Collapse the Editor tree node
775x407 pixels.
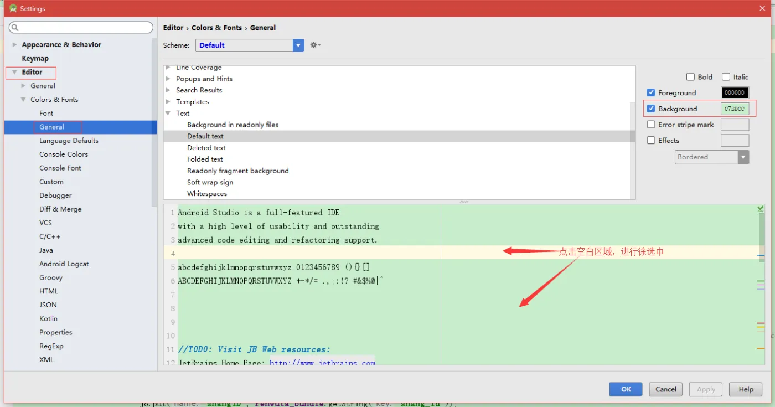[x=14, y=72]
